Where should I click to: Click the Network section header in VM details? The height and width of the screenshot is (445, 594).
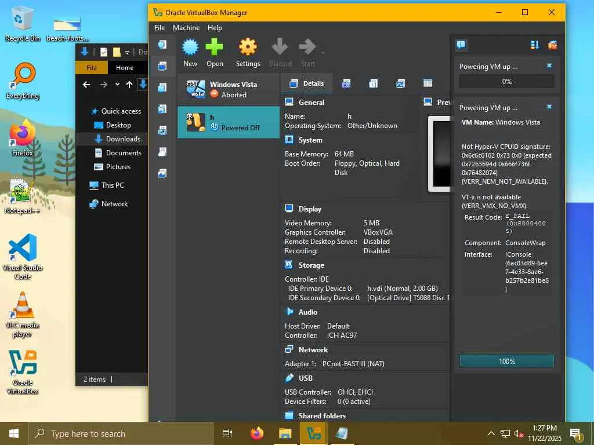click(313, 349)
